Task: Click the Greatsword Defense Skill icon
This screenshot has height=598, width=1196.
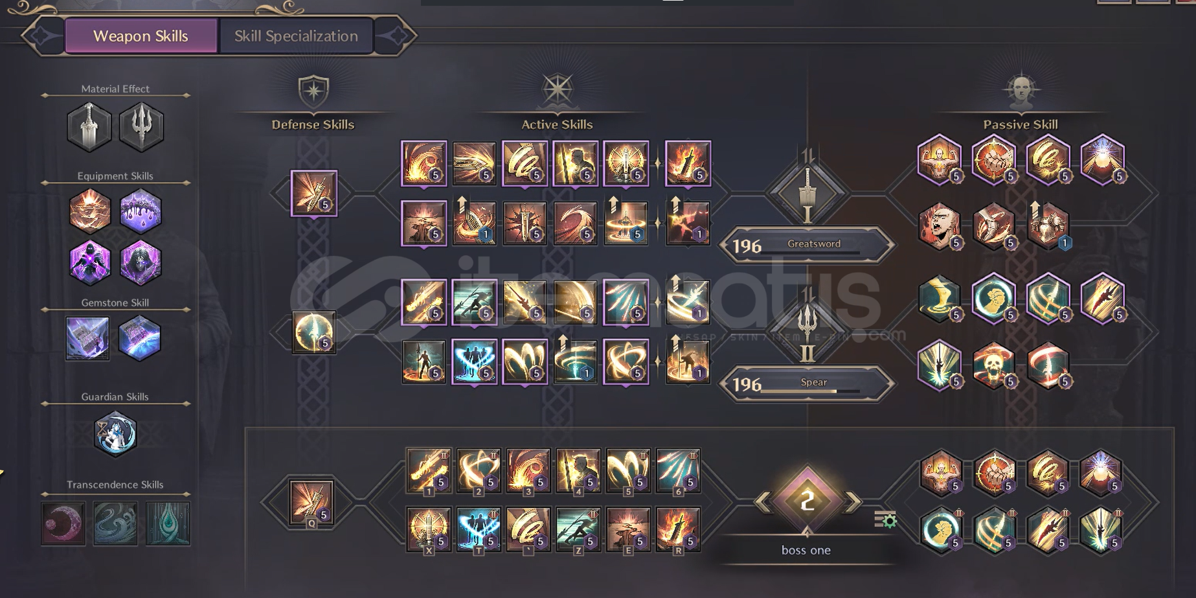Action: 313,193
